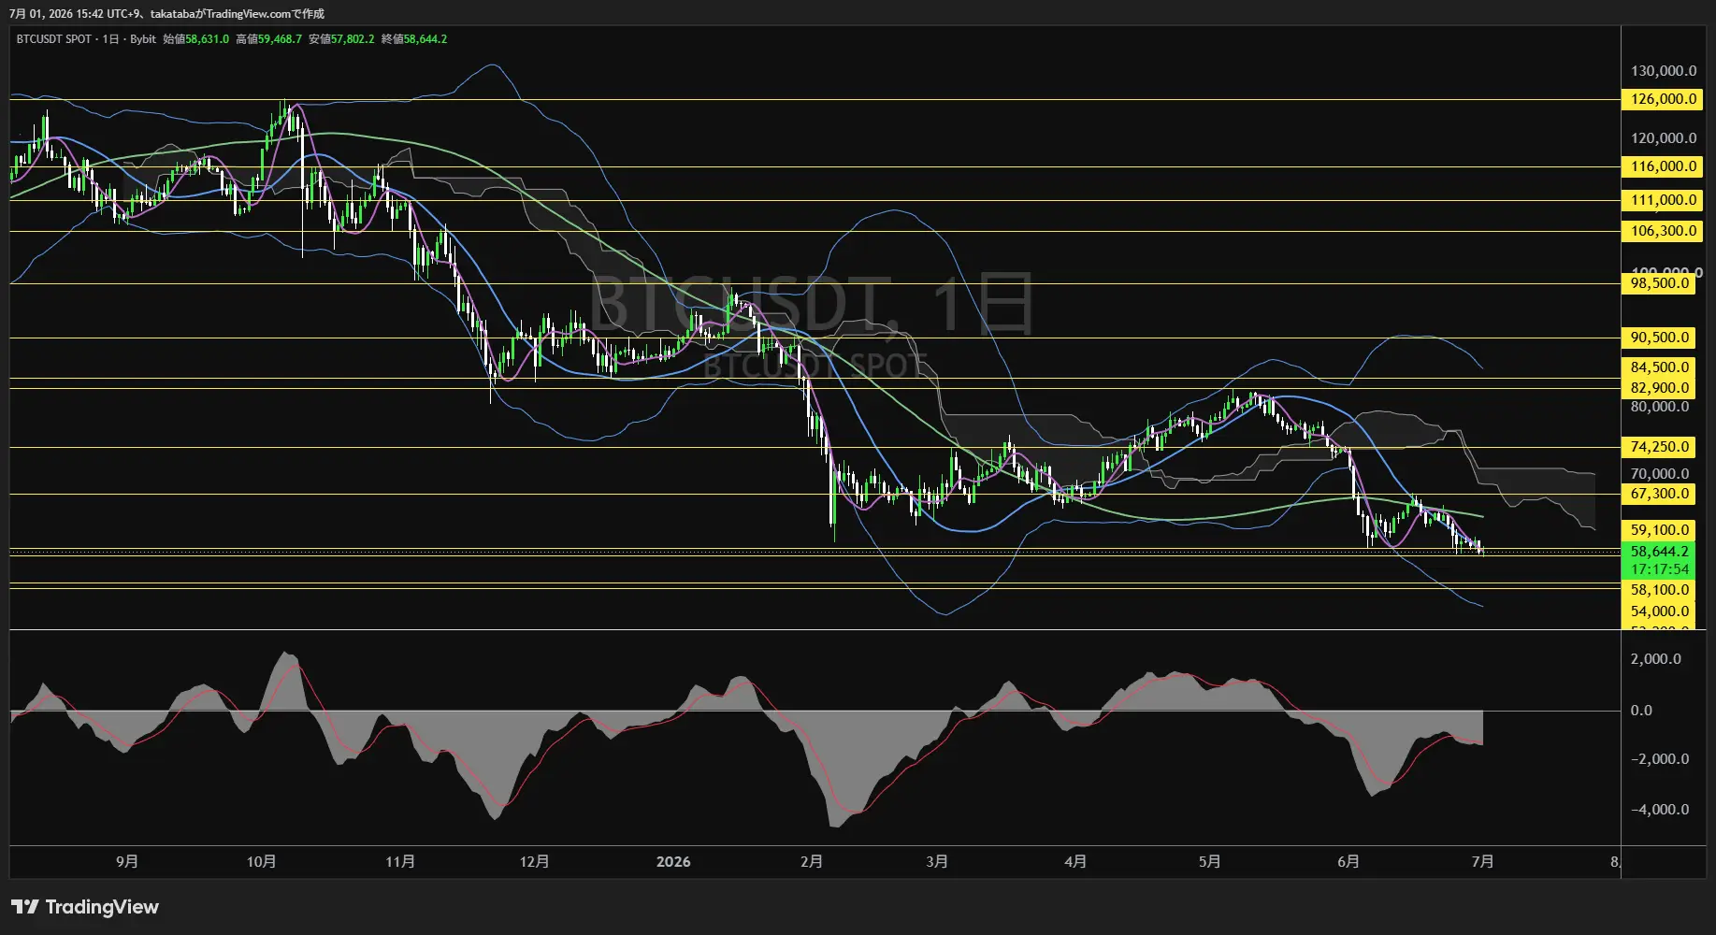Click the 84,500.0 yellow price label
Screen dimensions: 1716x935
tap(1659, 367)
